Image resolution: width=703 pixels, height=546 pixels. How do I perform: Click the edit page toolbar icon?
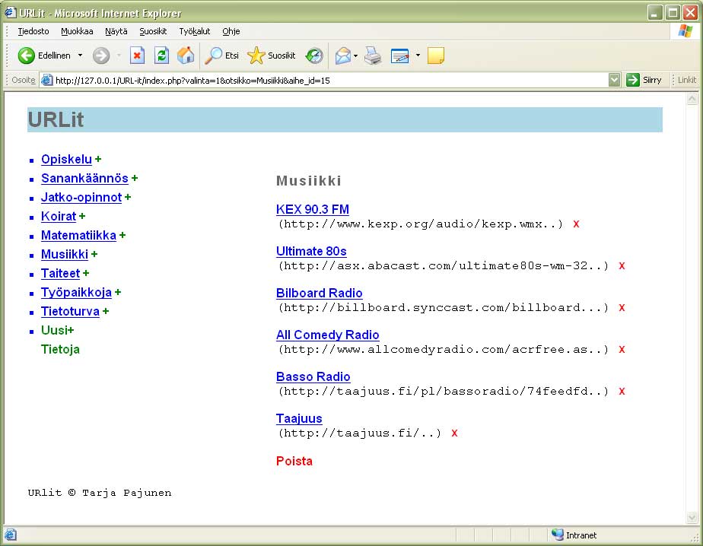(x=400, y=56)
